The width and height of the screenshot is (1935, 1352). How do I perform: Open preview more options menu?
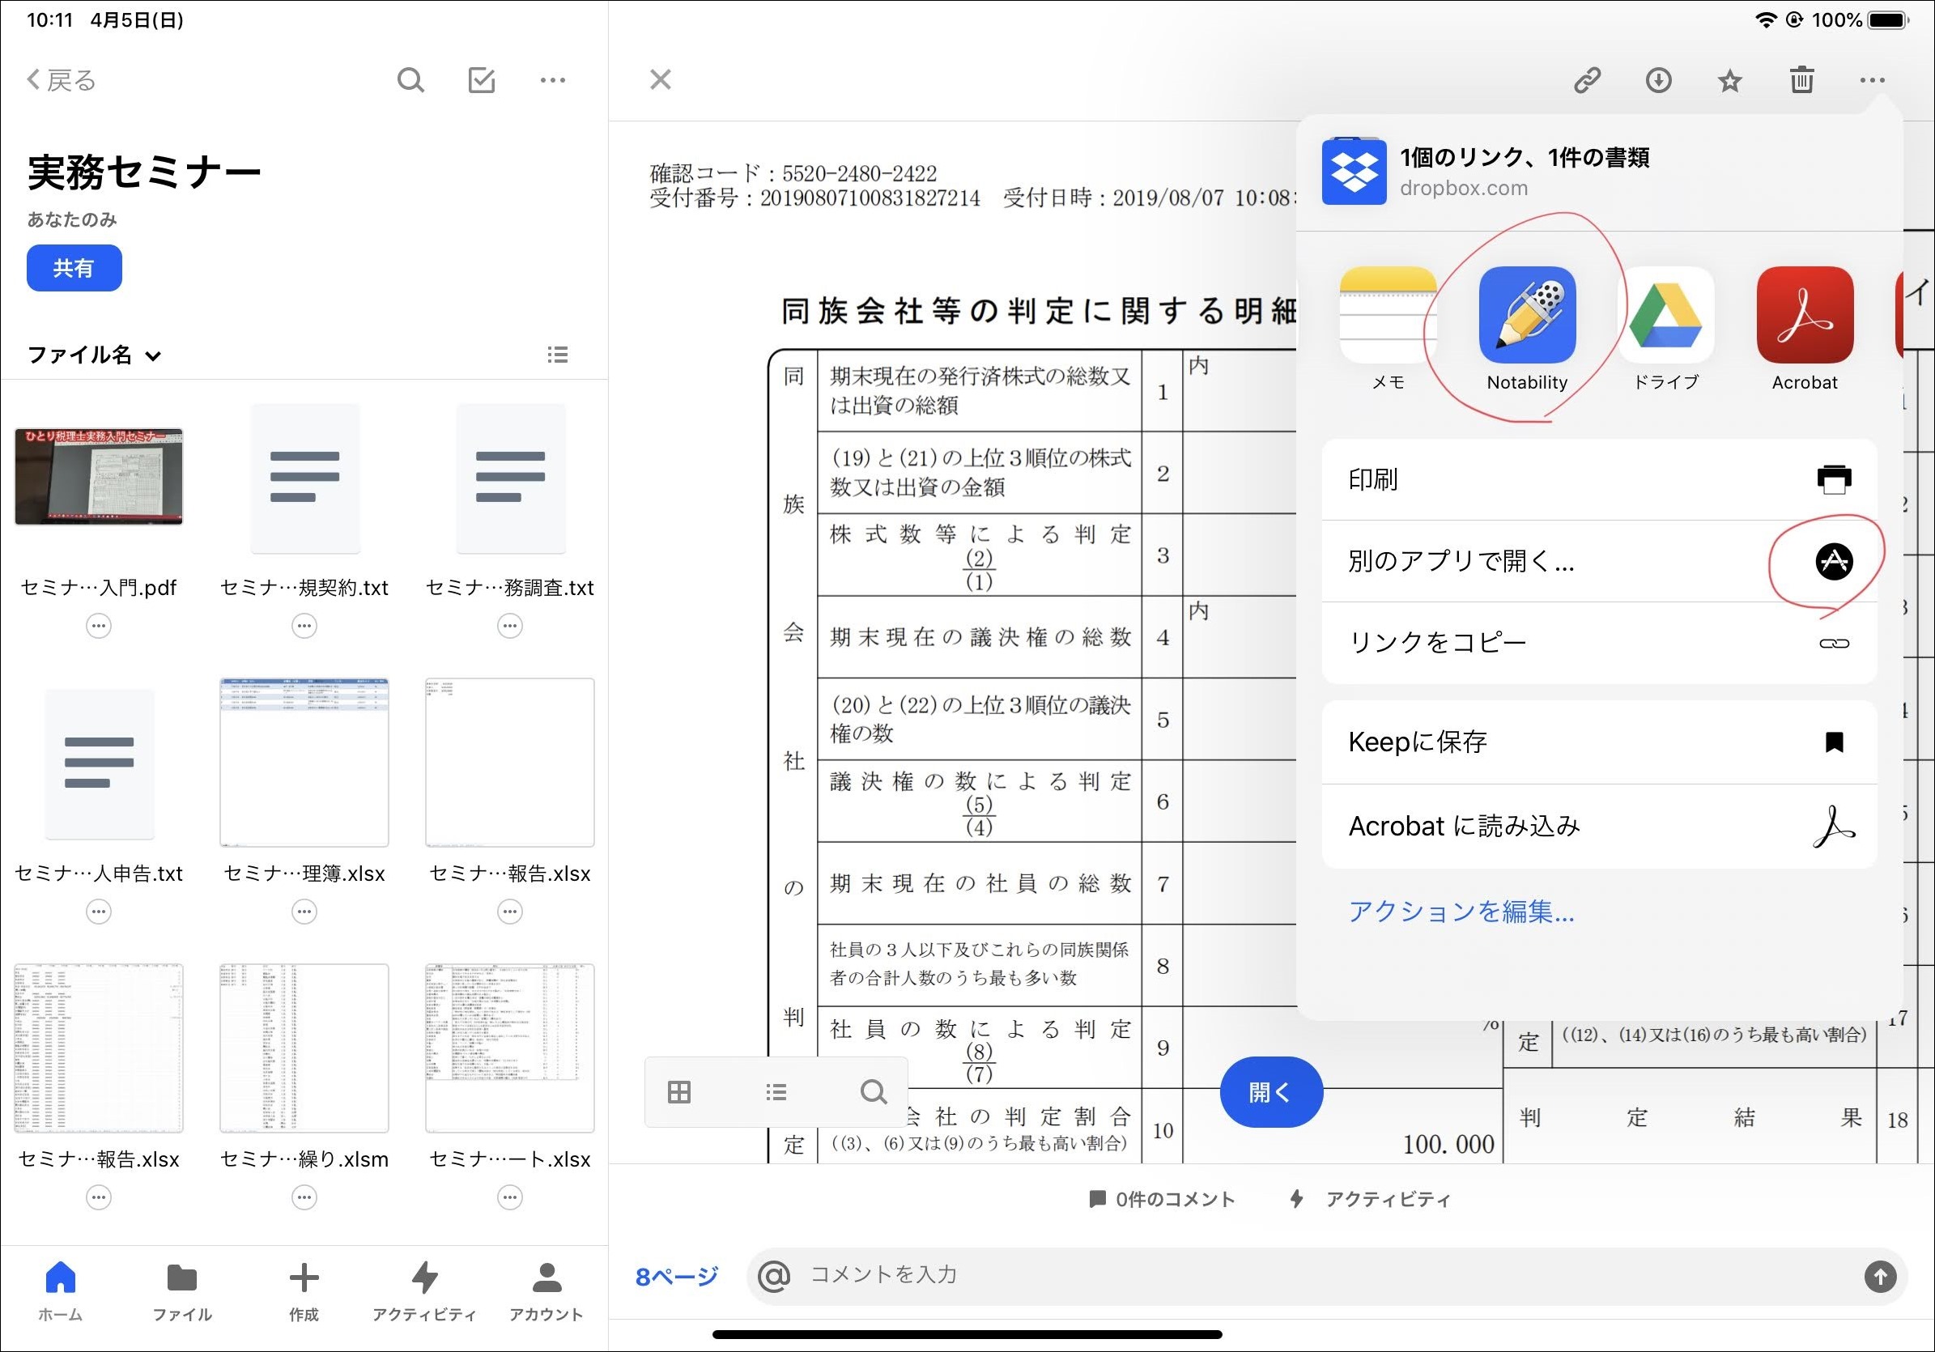click(x=1873, y=80)
